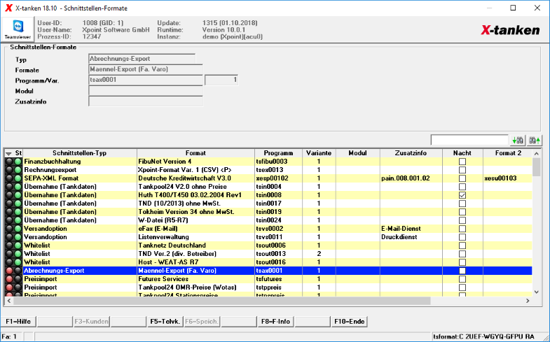
Task: Click sort triangle in table header corner
Action: 9,153
